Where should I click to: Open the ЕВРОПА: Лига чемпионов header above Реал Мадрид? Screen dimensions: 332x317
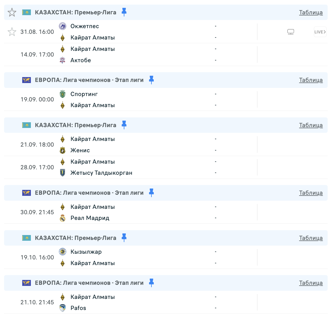coord(89,193)
